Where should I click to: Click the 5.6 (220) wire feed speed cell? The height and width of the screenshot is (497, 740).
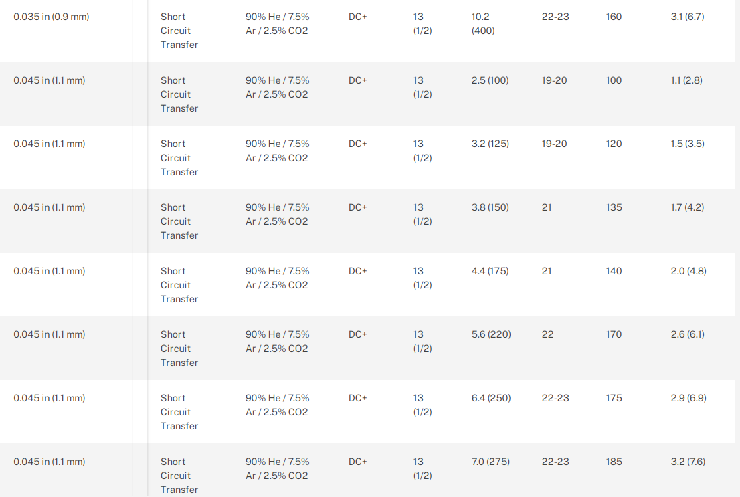[491, 334]
